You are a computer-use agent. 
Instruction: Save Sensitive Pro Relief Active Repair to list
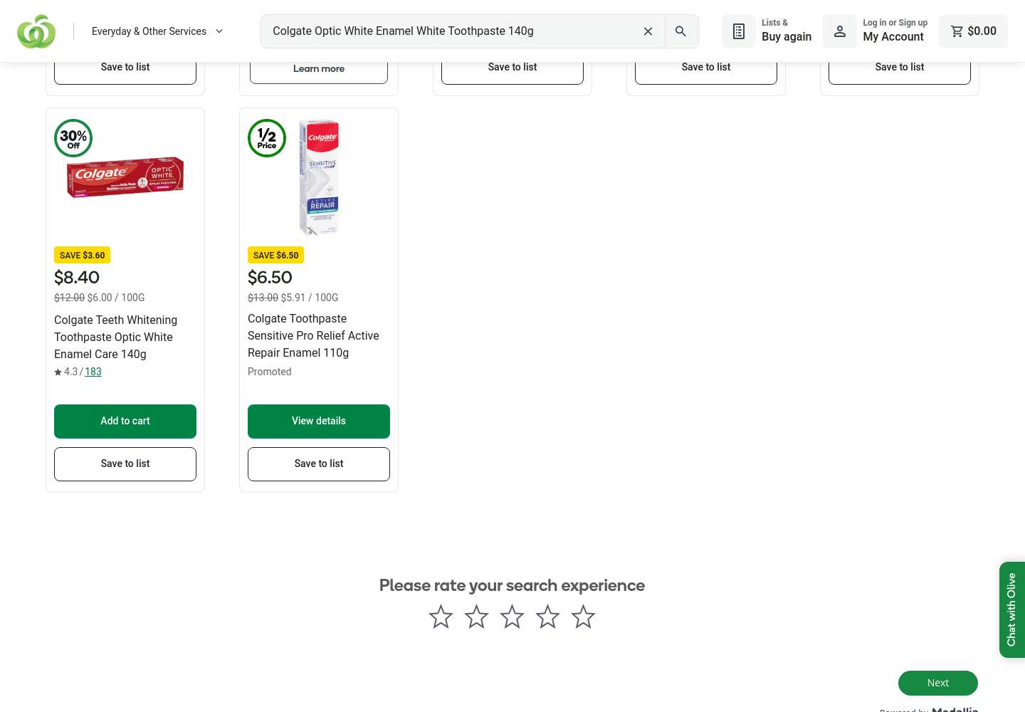tap(319, 464)
